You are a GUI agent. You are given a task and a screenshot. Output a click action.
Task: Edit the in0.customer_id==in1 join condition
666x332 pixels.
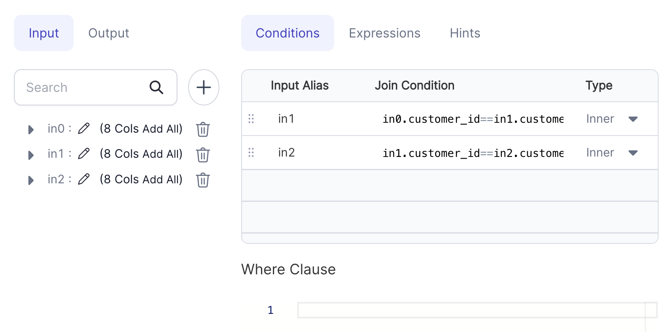473,119
